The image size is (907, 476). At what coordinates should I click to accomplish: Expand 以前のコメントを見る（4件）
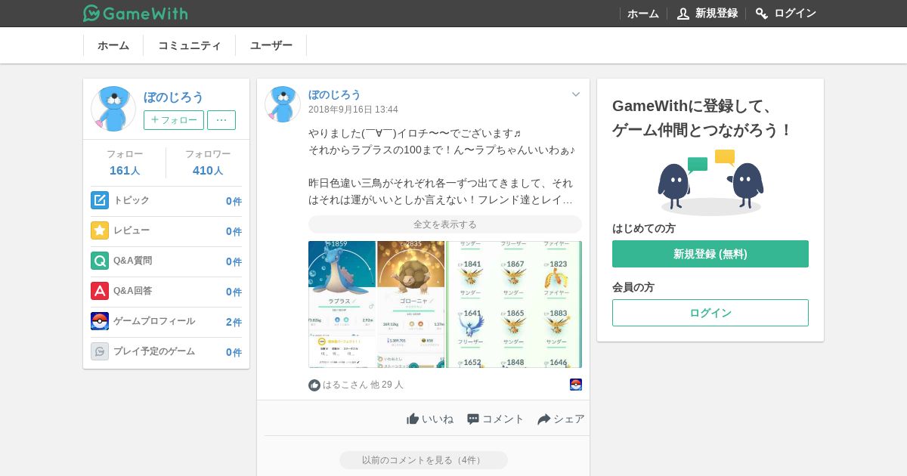pos(423,460)
